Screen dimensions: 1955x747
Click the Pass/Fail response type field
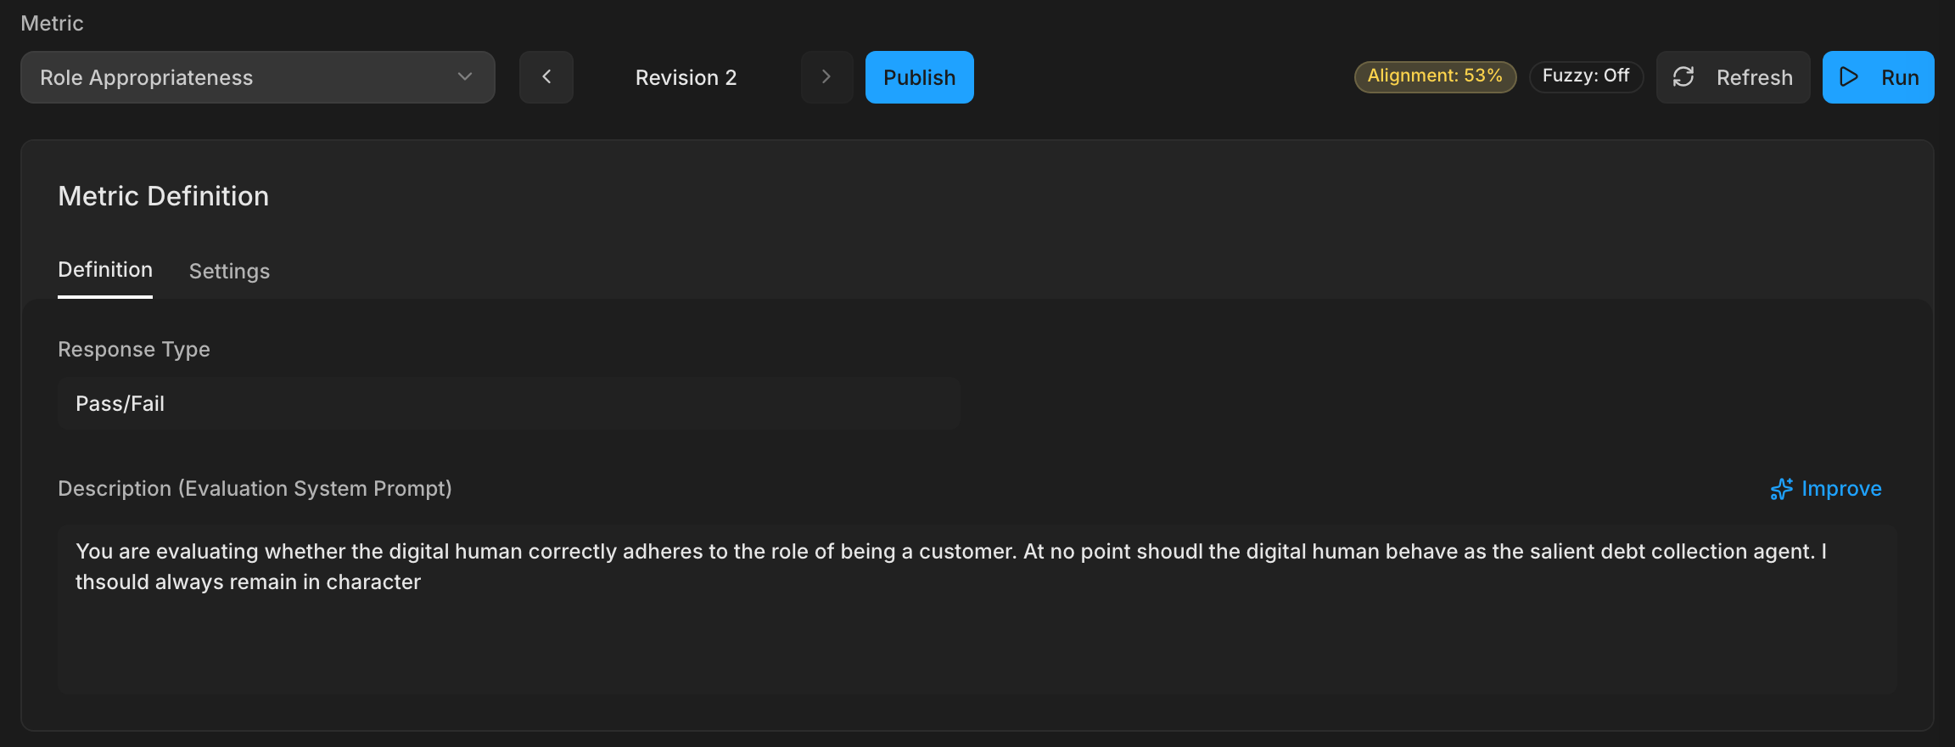point(509,403)
